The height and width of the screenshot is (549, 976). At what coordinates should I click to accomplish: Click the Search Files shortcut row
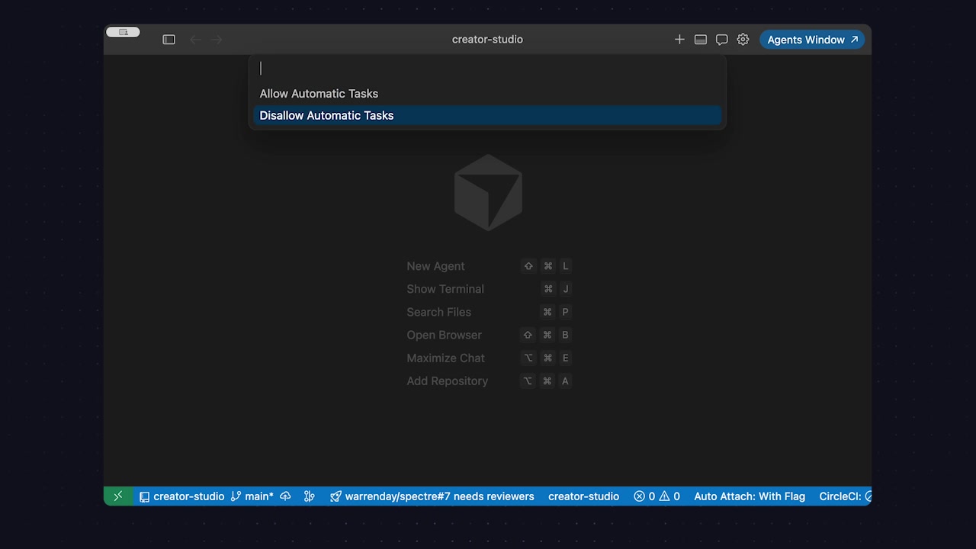coord(489,312)
